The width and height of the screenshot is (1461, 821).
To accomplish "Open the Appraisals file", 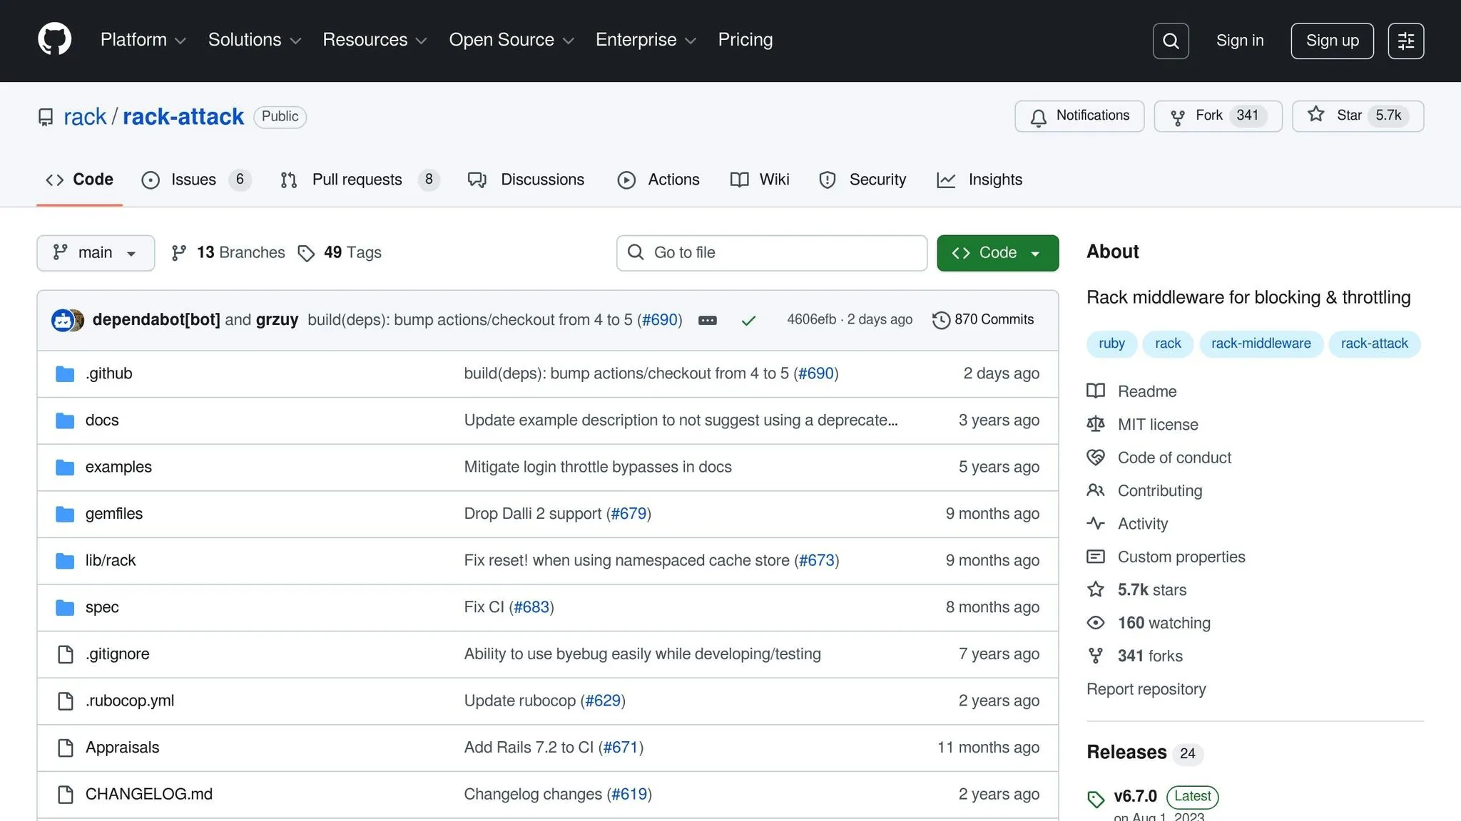I will 123,748.
